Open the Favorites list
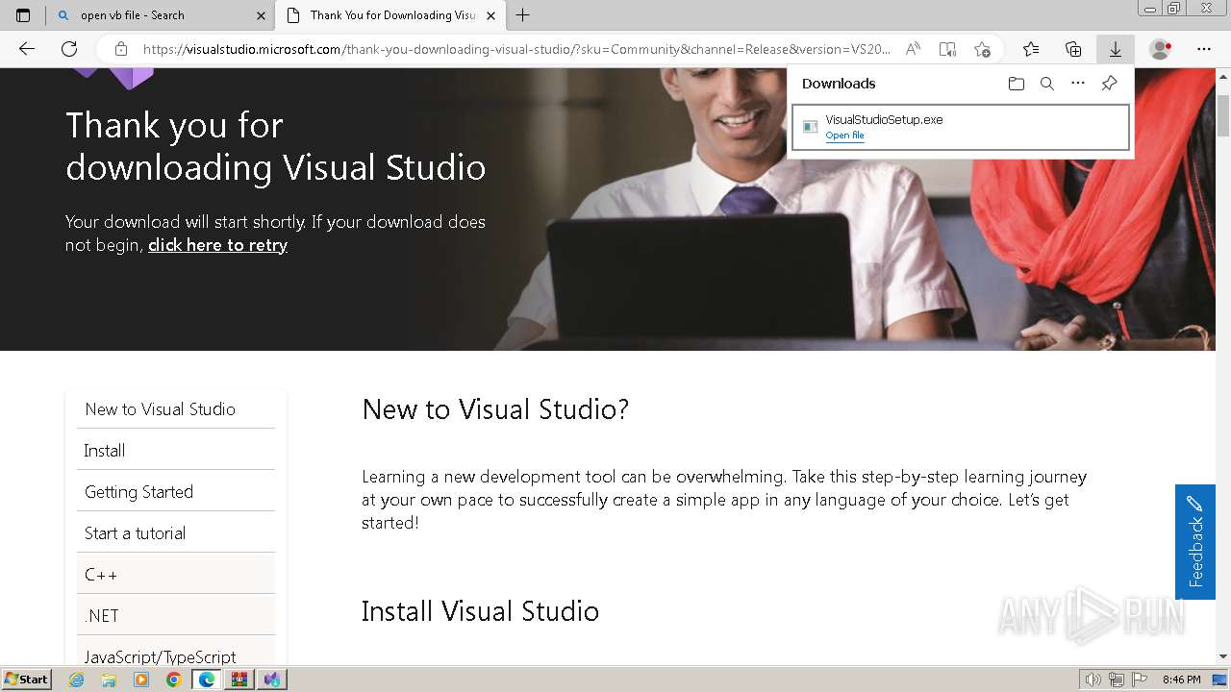This screenshot has height=692, width=1231. click(1031, 49)
